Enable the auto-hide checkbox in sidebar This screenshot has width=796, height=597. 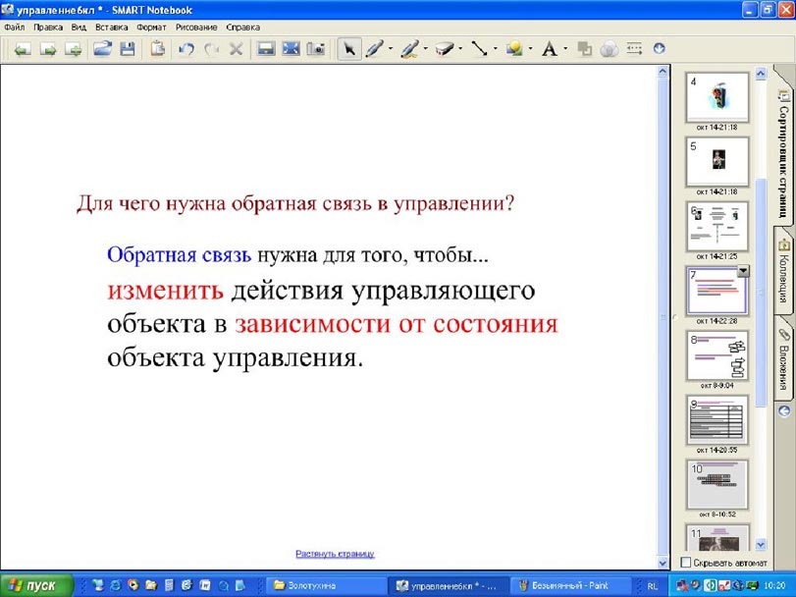click(687, 563)
